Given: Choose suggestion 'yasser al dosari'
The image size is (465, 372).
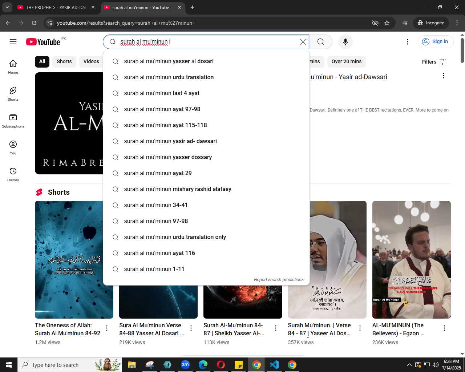Looking at the screenshot, I should 206,61.
